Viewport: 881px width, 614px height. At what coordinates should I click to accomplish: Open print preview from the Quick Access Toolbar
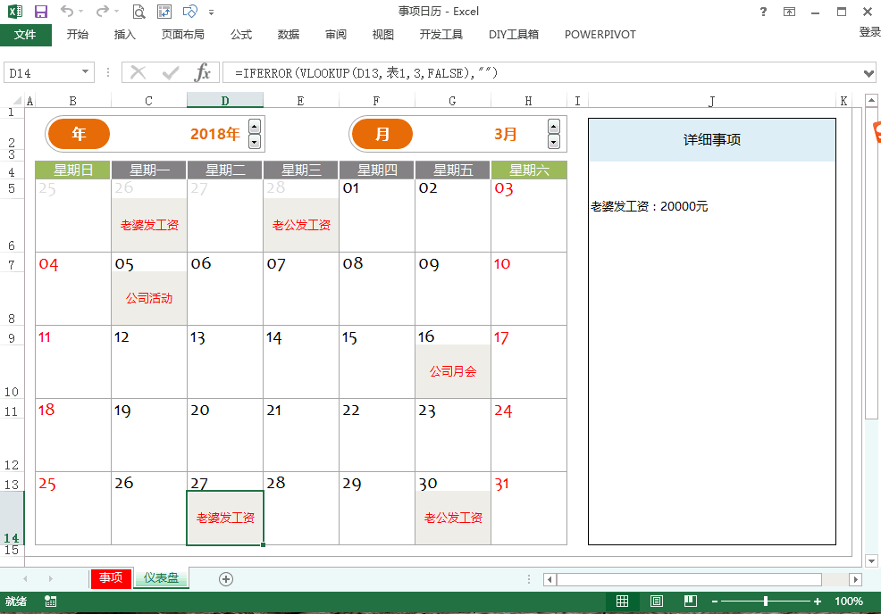tap(138, 11)
